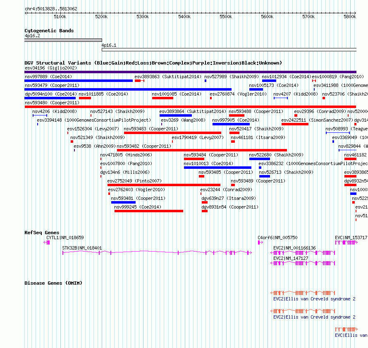368x348 pixels.
Task: Click nsv4207 (Kidd2008) variant label
Action: click(x=296, y=94)
